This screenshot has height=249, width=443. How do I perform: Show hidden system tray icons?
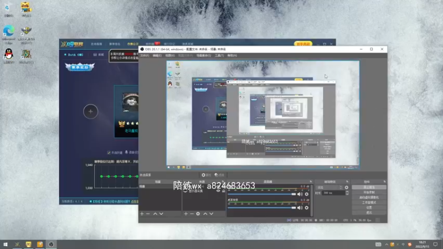[x=386, y=244]
